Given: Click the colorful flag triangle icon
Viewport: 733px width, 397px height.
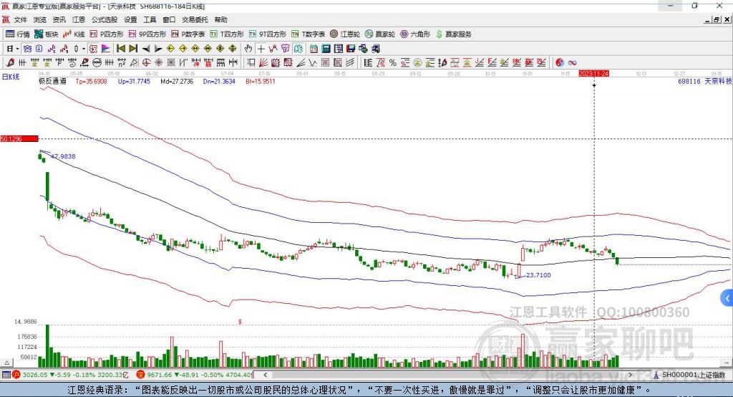Looking at the screenshot, I should coord(106,49).
